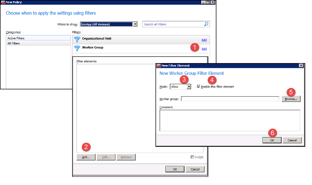Click Cancel in the filter elements dialog
312x185 pixels.
coord(195,169)
